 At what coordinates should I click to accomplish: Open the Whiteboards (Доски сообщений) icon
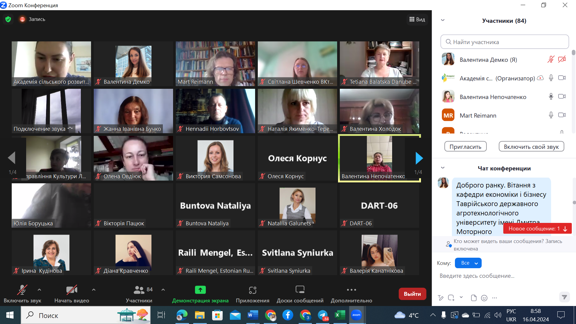(300, 290)
